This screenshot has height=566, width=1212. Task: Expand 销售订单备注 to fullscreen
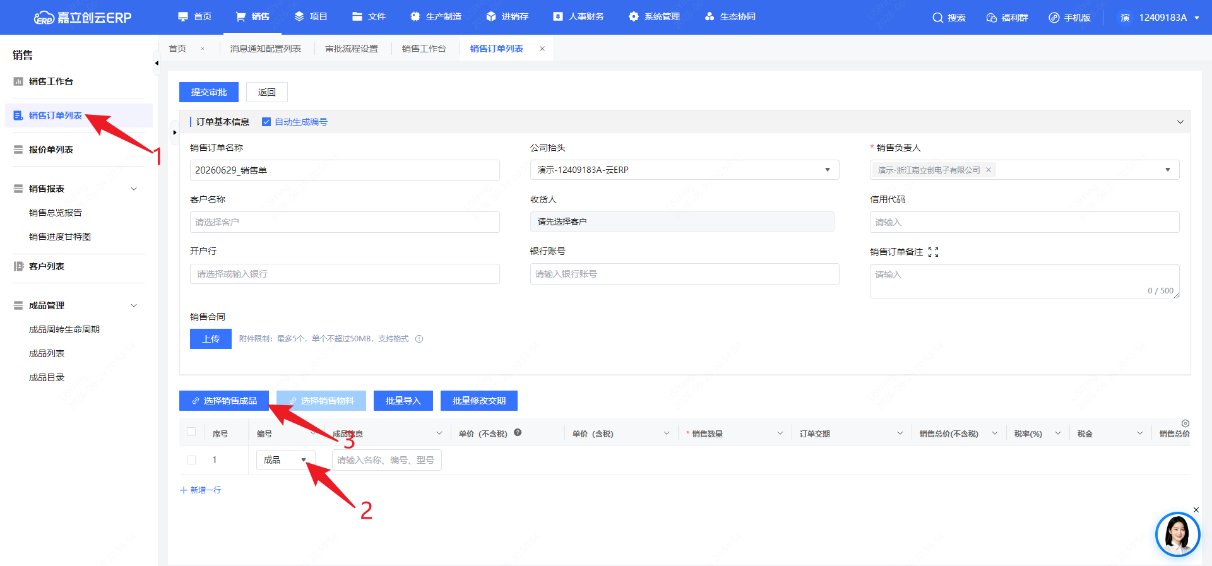(x=934, y=252)
